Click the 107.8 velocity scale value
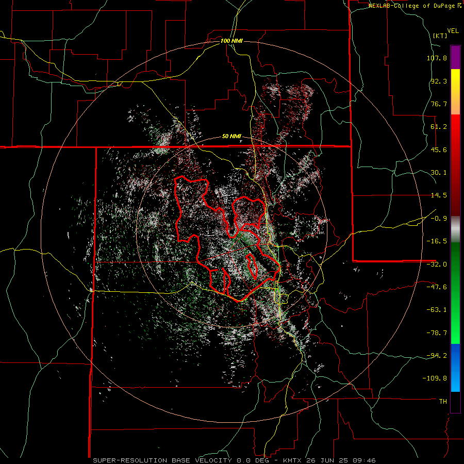Screen dimensions: 464x464 tap(437, 58)
